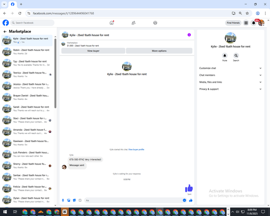Open Chrome three-dot menu
The width and height of the screenshot is (270, 216).
(x=265, y=13)
